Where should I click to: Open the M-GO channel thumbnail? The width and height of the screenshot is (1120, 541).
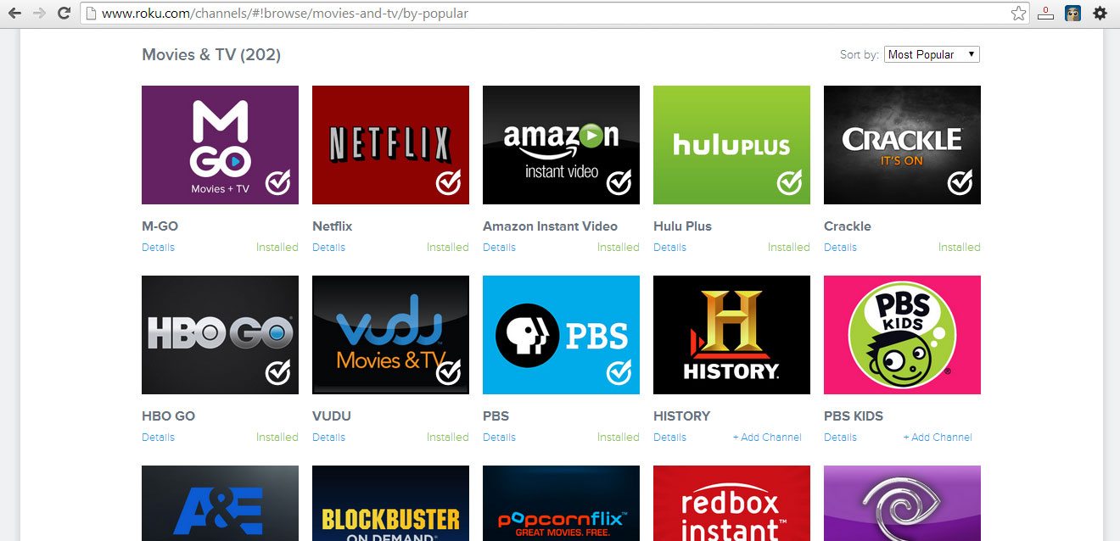click(220, 145)
